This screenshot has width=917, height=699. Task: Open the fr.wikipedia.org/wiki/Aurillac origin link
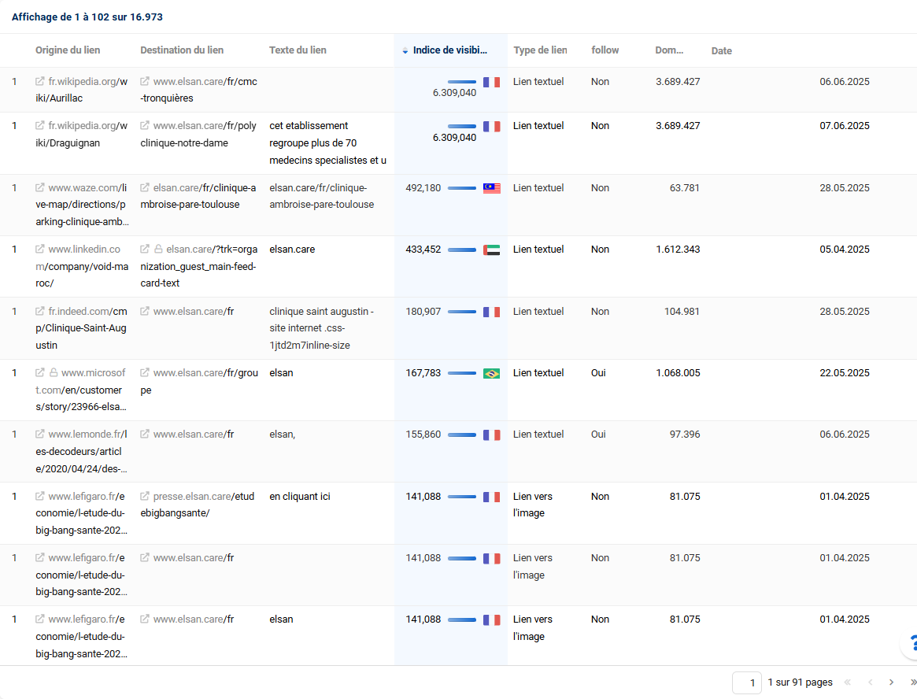click(82, 90)
